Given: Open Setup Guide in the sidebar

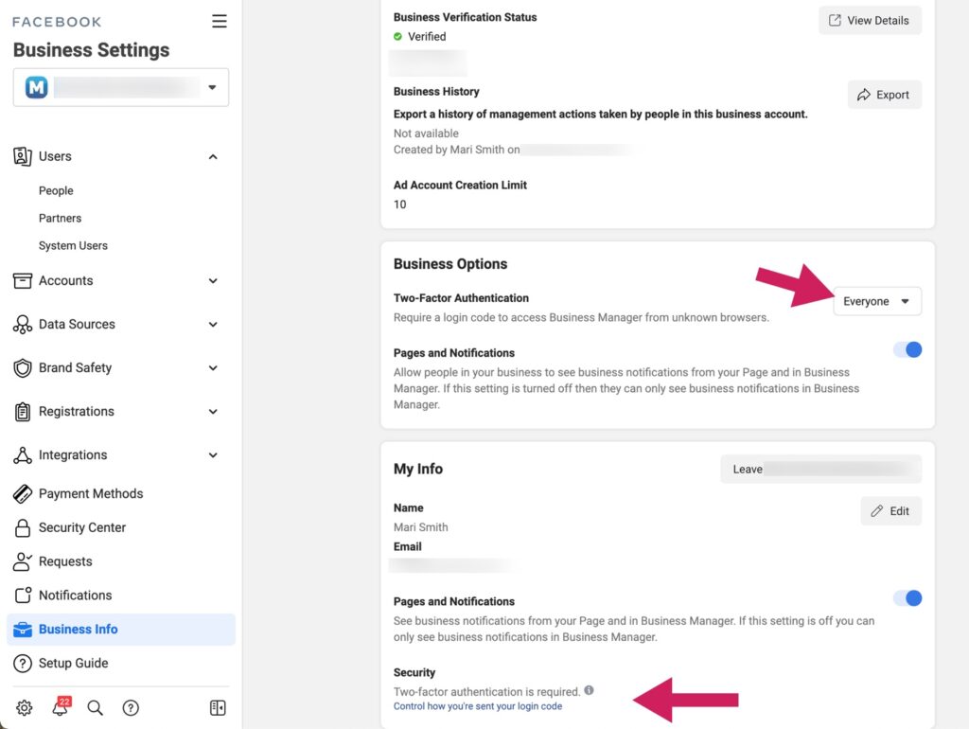Looking at the screenshot, I should tap(73, 663).
